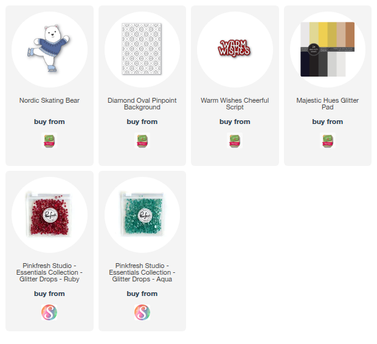Screen dimensions: 377x344
Task: Open Diamond Oval Pinpoint Background image
Action: tap(142, 49)
